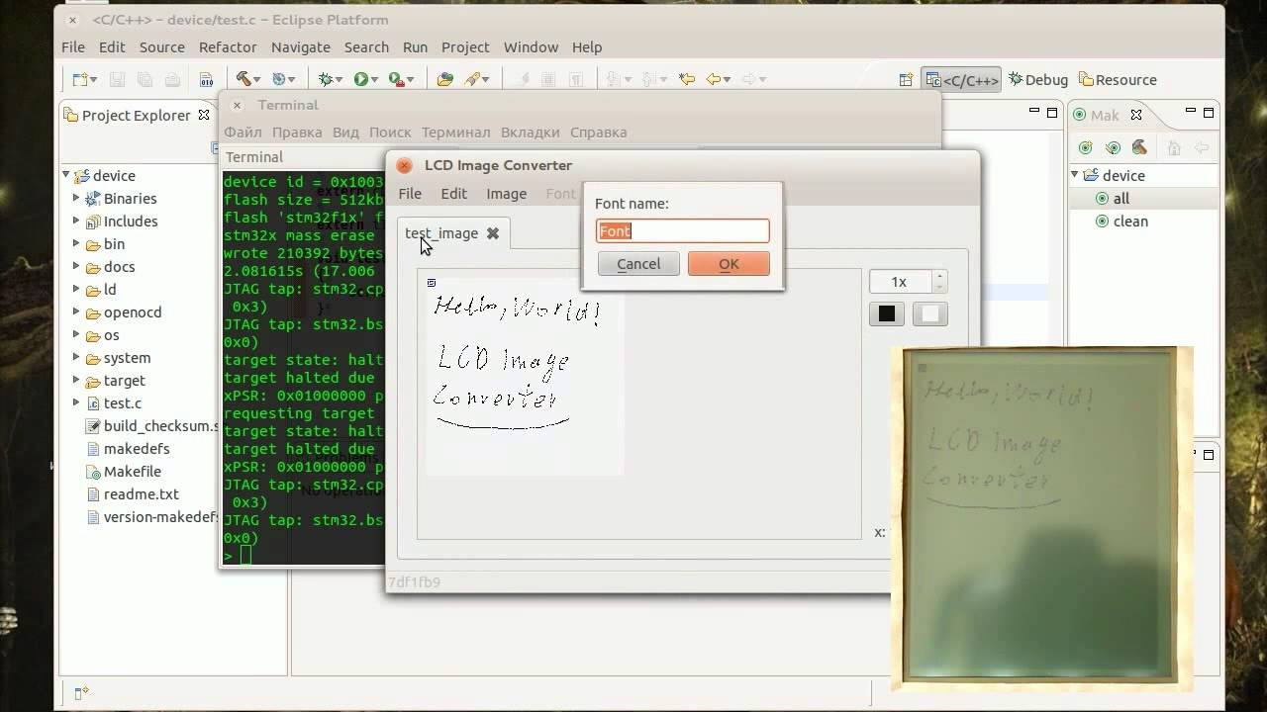Open the Project menu

[x=465, y=46]
